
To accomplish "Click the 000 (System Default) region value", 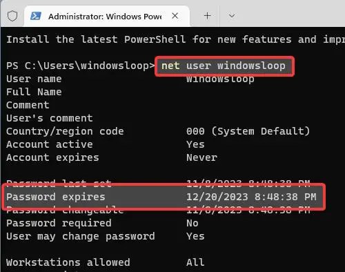I will click(x=248, y=131).
